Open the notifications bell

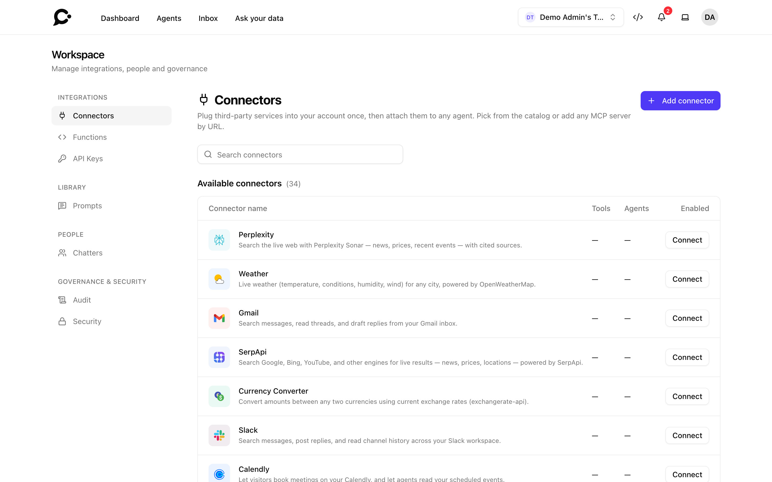[661, 17]
